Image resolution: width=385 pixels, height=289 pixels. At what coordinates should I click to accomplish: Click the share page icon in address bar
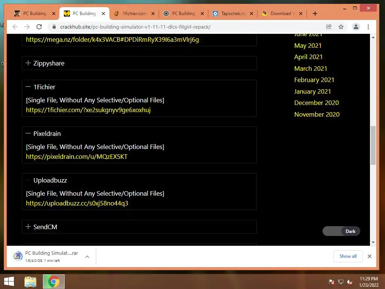point(329,27)
